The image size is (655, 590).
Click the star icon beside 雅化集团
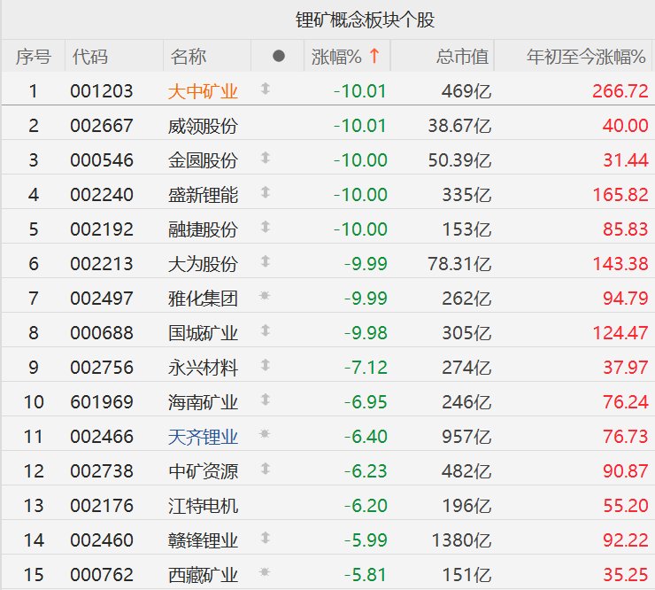(x=265, y=298)
